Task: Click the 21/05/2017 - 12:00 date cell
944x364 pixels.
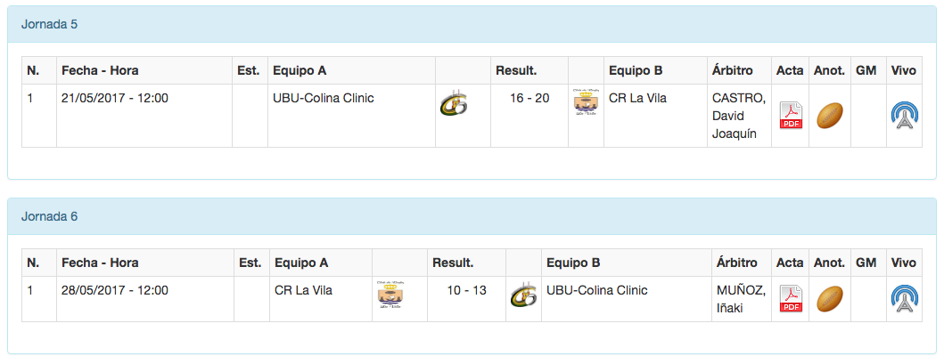Action: click(x=115, y=98)
